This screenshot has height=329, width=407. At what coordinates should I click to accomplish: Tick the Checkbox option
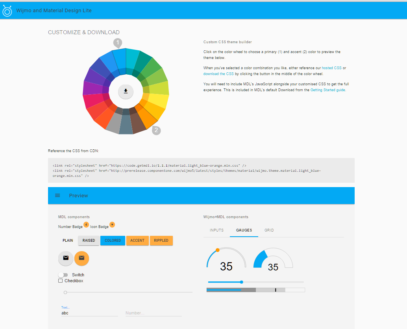click(x=61, y=281)
